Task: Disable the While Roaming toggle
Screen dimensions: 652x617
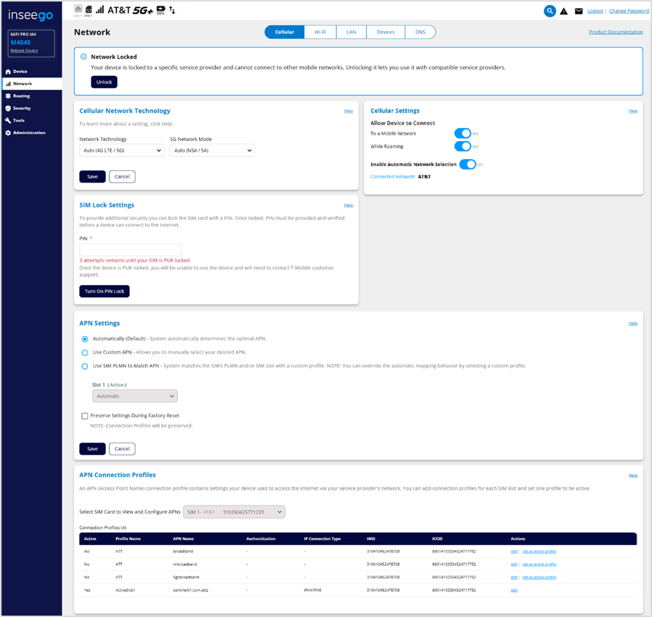Action: tap(462, 146)
